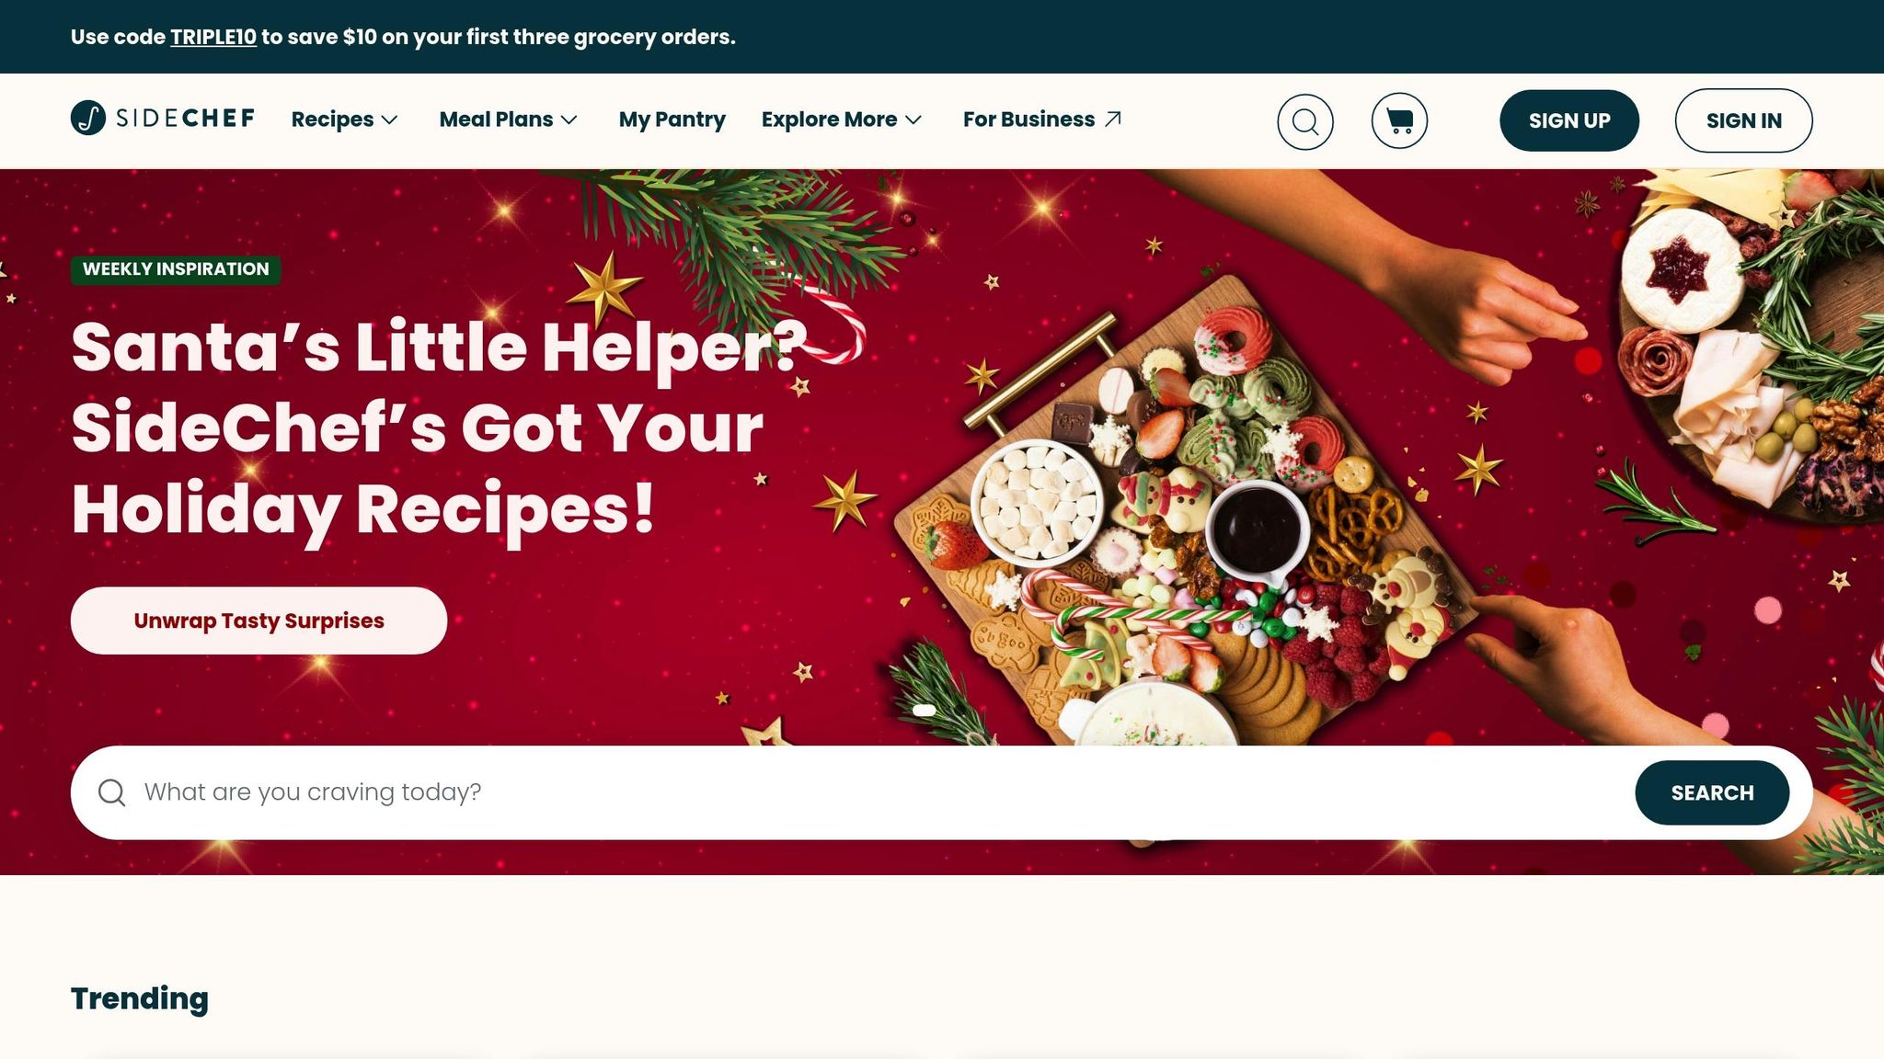
Task: Open the header search magnifier icon
Action: [1304, 120]
